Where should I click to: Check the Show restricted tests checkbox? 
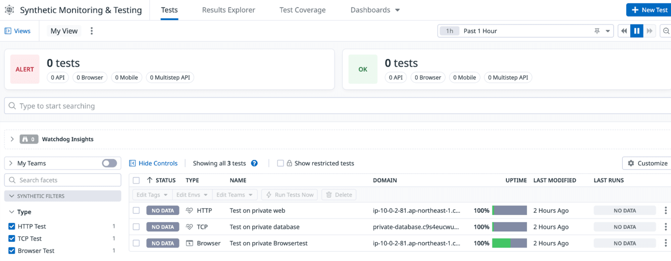point(280,163)
